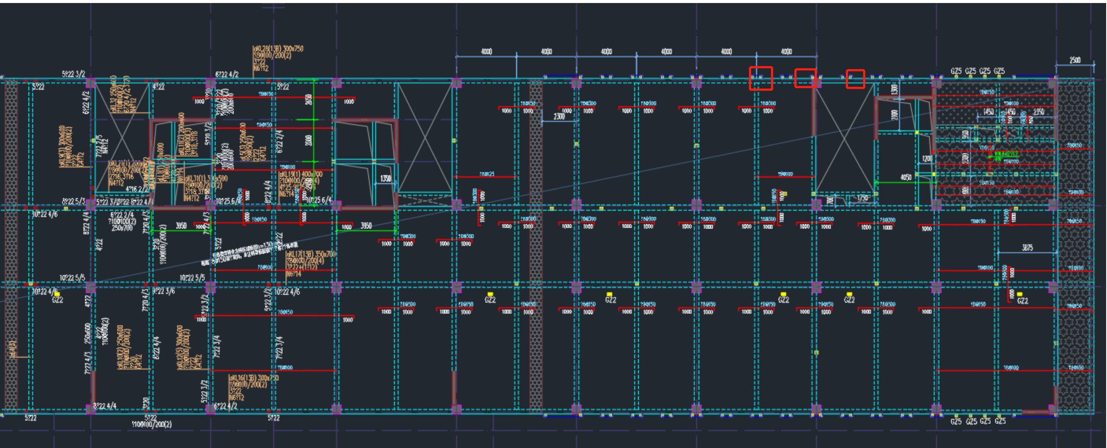Select the KL16(13B) 300x750 beam annotation
Image resolution: width=1107 pixels, height=448 pixels.
(254, 378)
